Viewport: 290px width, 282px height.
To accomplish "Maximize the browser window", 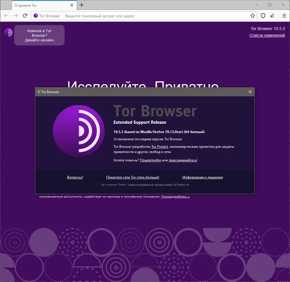I will click(270, 5).
